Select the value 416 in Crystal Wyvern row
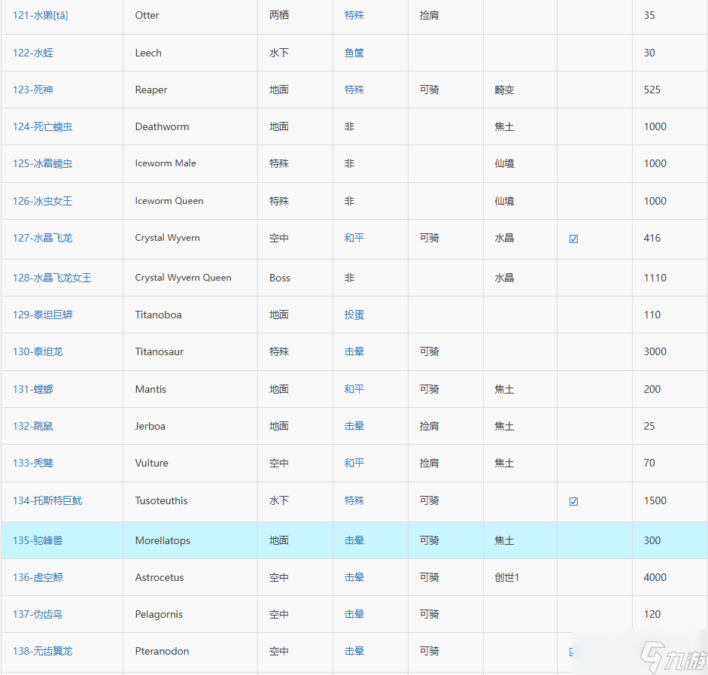The height and width of the screenshot is (675, 708). (x=652, y=238)
